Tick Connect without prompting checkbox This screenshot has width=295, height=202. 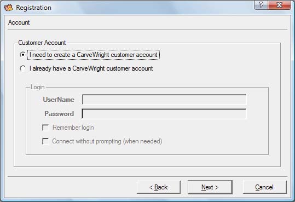point(46,141)
